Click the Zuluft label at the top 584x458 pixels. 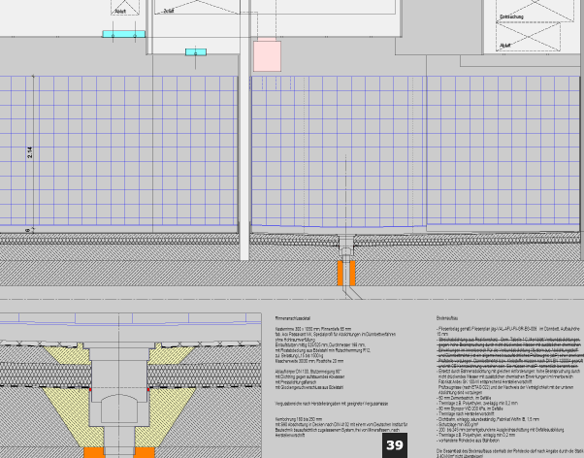pyautogui.click(x=169, y=12)
